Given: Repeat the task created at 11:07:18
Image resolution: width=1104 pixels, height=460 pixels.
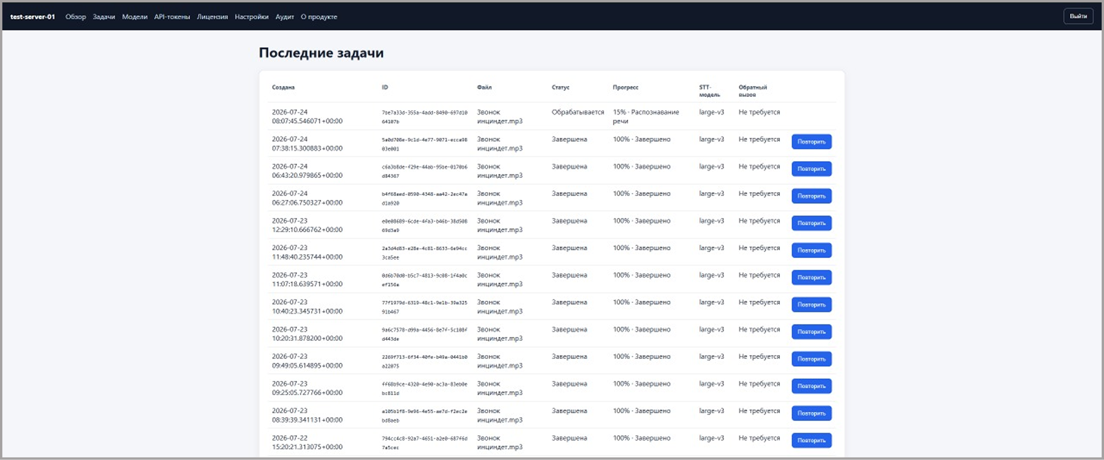Looking at the screenshot, I should (x=811, y=278).
